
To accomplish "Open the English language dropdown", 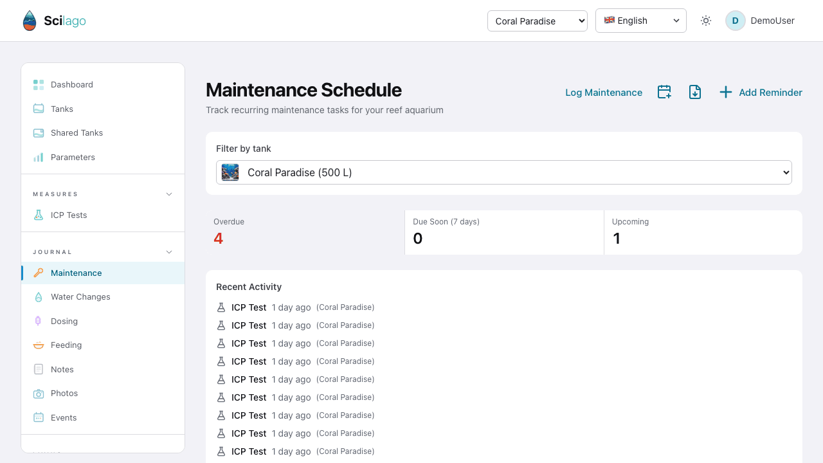I will coord(641,21).
